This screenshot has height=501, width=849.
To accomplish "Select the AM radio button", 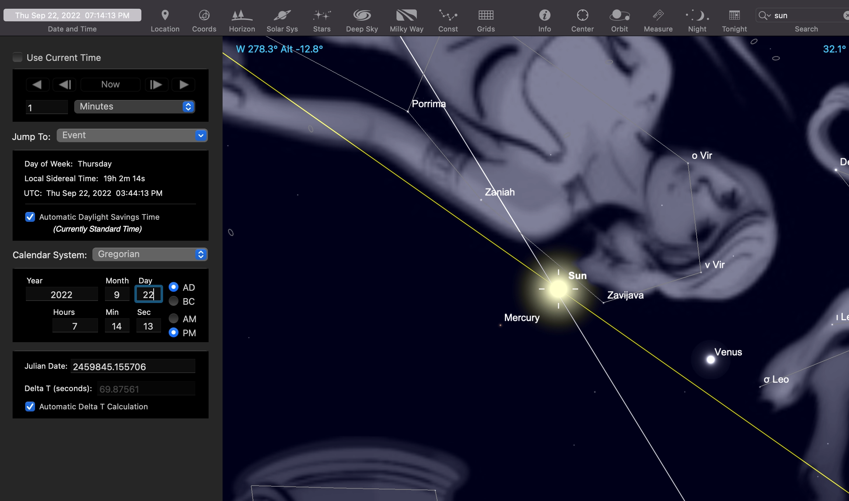I will pos(174,318).
